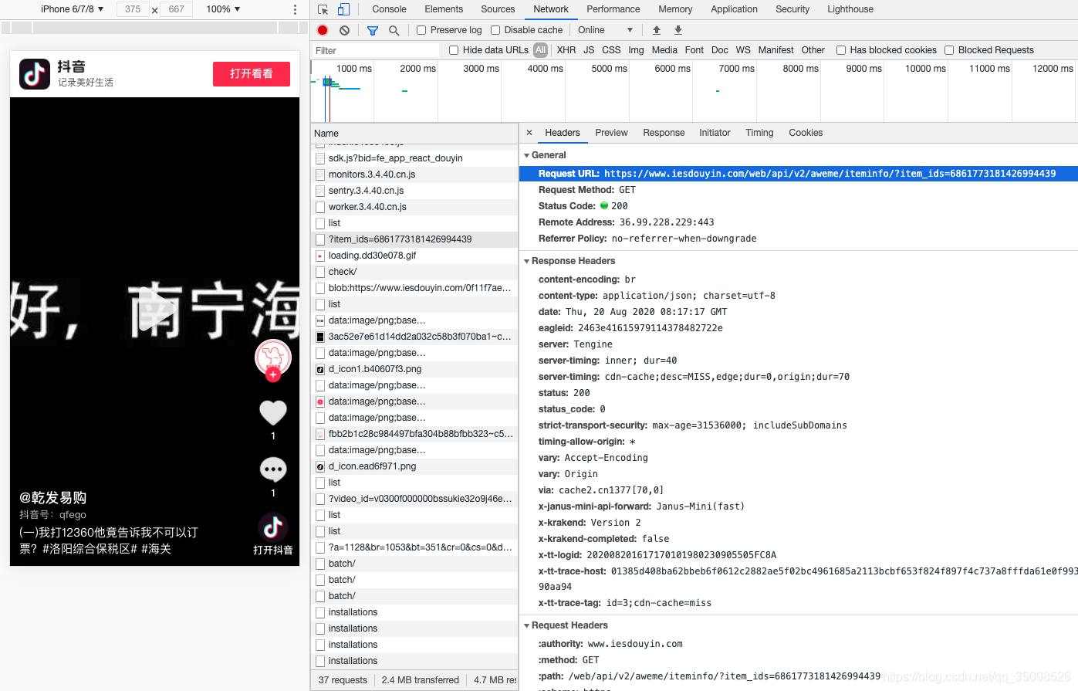Enable the Preserve log checkbox
The width and height of the screenshot is (1078, 691).
(x=421, y=30)
